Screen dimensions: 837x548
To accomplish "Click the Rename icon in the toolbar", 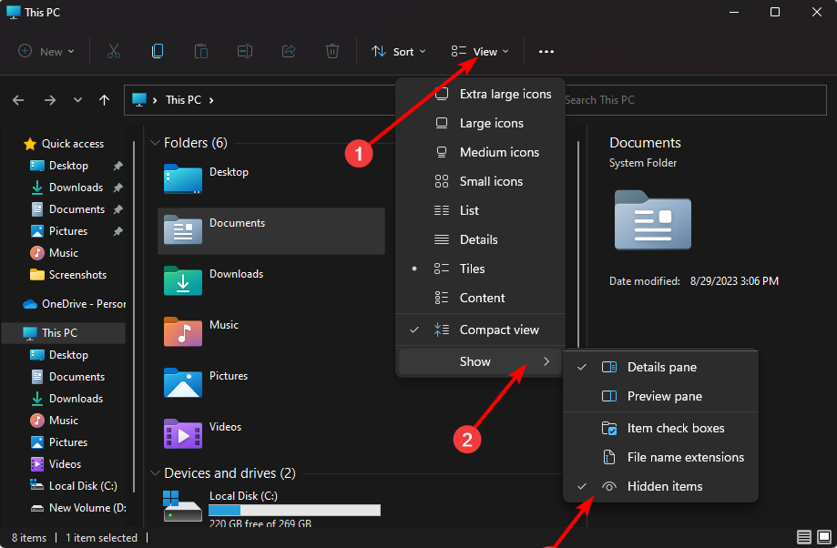I will tap(244, 51).
